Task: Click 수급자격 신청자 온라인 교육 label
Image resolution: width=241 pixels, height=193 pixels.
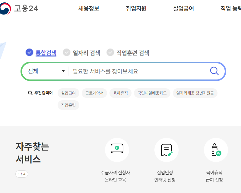Action: (116, 176)
